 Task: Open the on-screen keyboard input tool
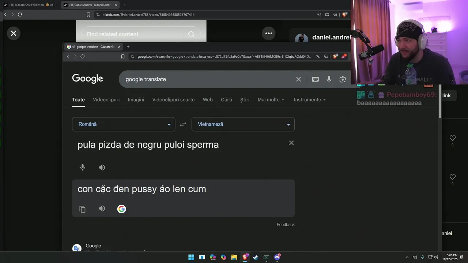[x=315, y=79]
